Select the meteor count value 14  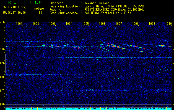40,13
